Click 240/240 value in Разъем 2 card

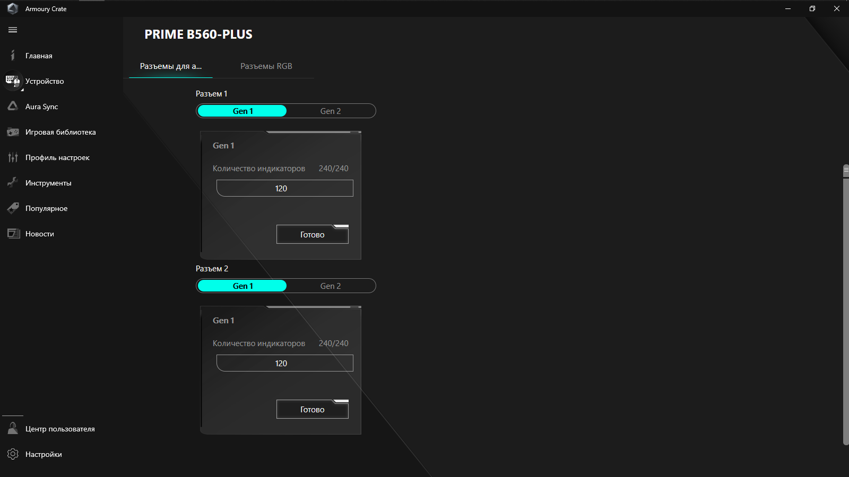click(334, 343)
